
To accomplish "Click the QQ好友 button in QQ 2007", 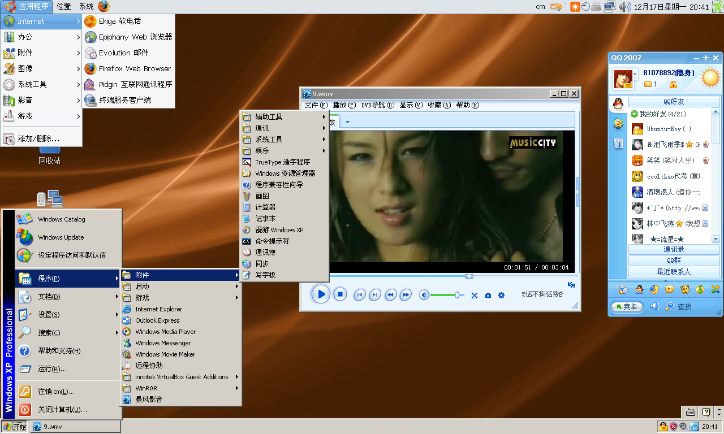I will pyautogui.click(x=674, y=102).
